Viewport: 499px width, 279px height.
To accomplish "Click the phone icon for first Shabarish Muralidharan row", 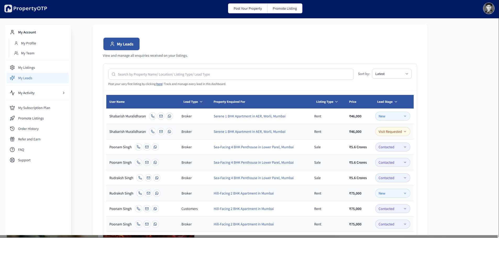I will (153, 116).
